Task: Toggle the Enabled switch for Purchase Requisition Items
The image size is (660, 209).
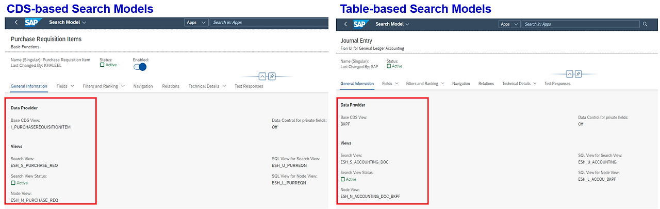Action: [140, 67]
